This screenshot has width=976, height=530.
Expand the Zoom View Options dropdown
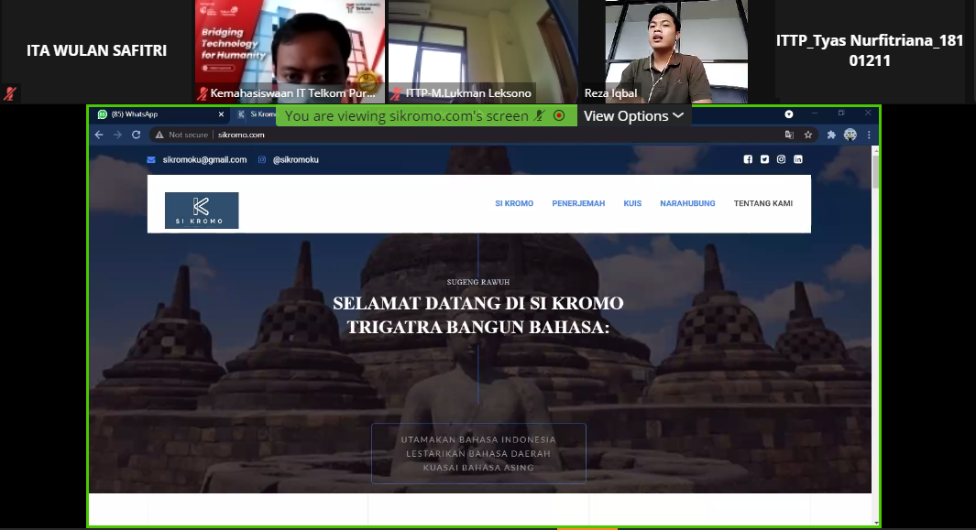[633, 115]
